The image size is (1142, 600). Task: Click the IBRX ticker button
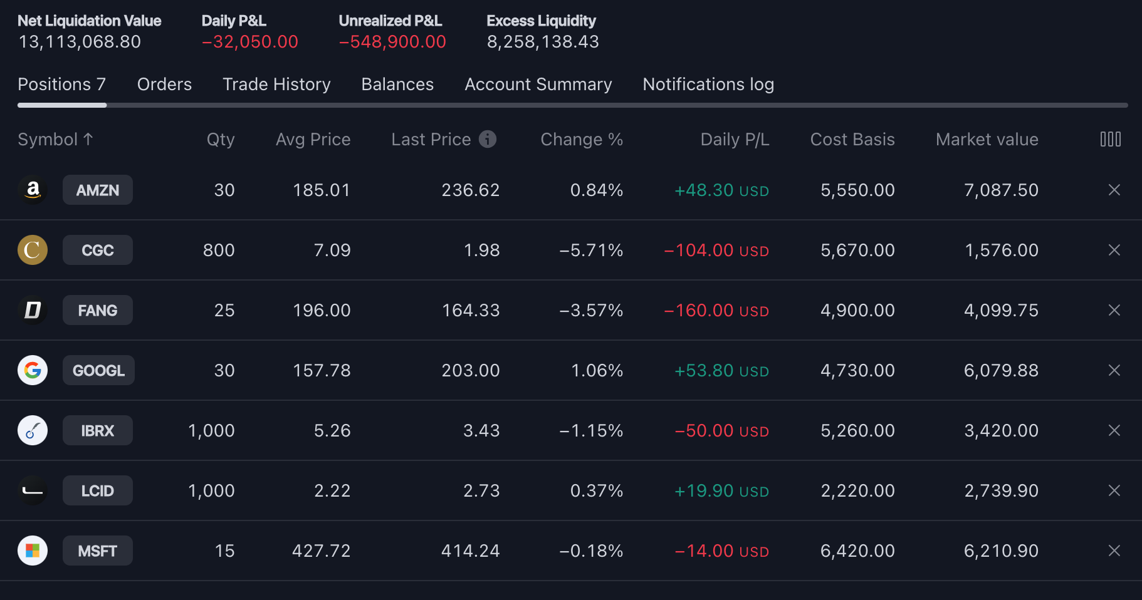coord(98,430)
